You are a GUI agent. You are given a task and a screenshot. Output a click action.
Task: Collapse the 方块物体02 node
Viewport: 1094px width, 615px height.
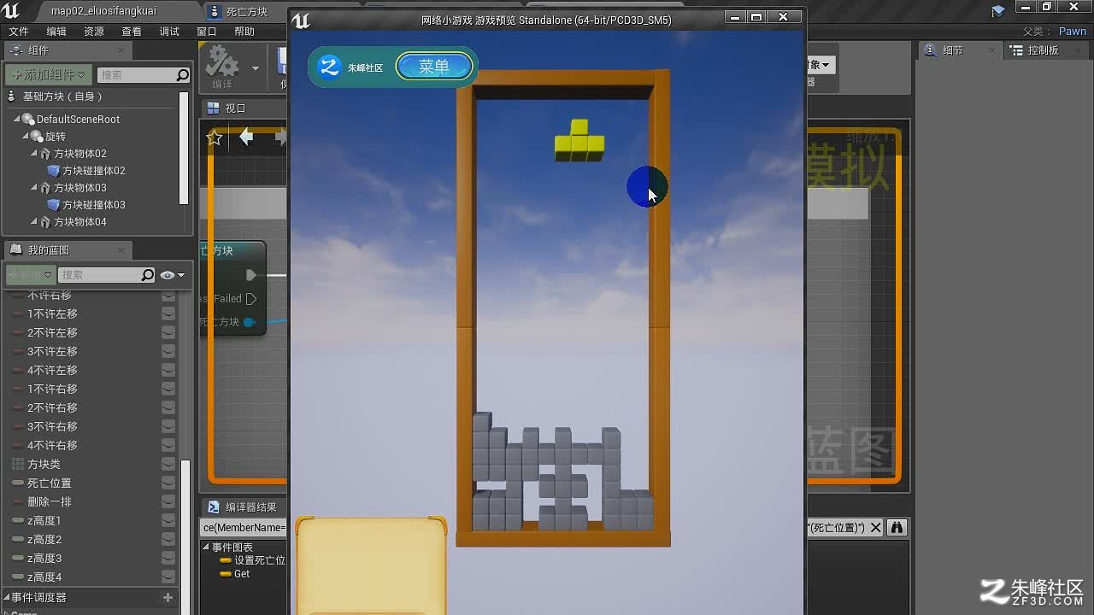click(x=34, y=154)
